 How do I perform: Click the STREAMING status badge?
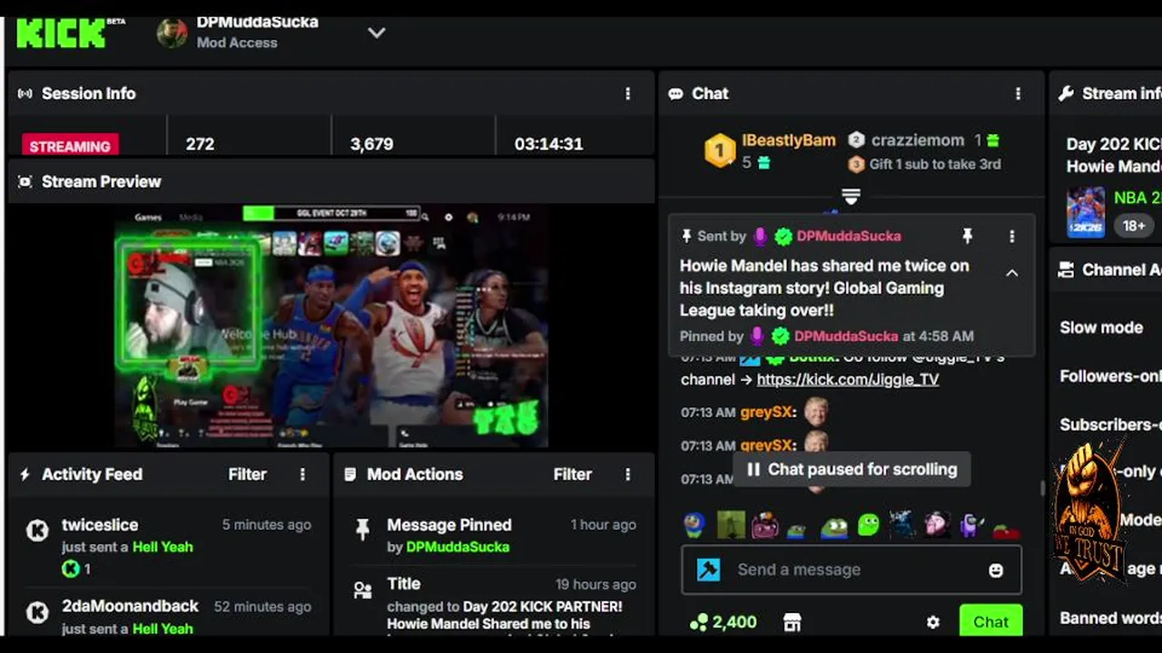pyautogui.click(x=70, y=145)
